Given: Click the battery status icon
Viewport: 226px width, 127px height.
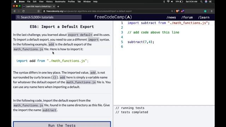Looking at the screenshot, I should (x=181, y=1).
